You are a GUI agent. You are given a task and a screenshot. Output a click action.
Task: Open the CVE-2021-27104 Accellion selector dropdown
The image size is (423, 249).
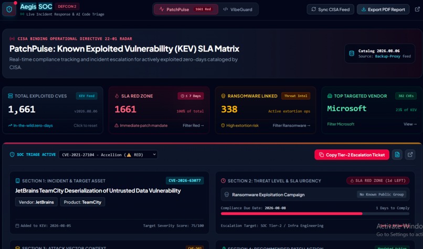coord(108,155)
